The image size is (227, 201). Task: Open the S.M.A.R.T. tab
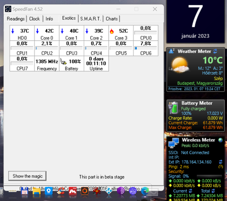pos(90,19)
